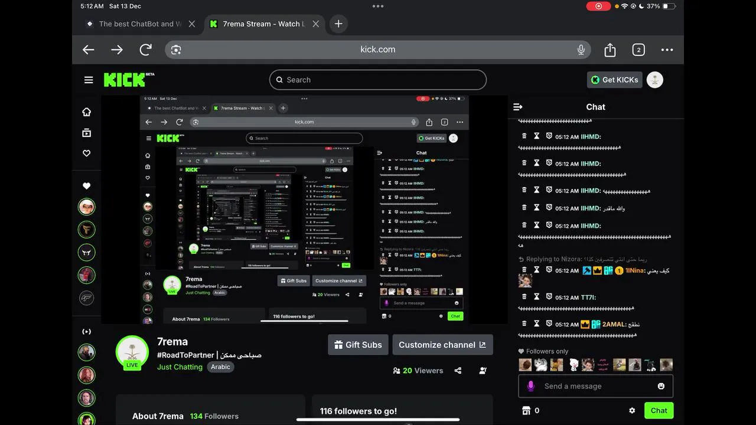Viewport: 756px width, 425px height.
Task: Click the KICK beta logo
Action: click(x=129, y=79)
